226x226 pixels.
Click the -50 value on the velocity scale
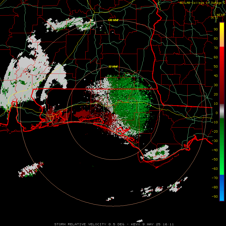click(215, 159)
